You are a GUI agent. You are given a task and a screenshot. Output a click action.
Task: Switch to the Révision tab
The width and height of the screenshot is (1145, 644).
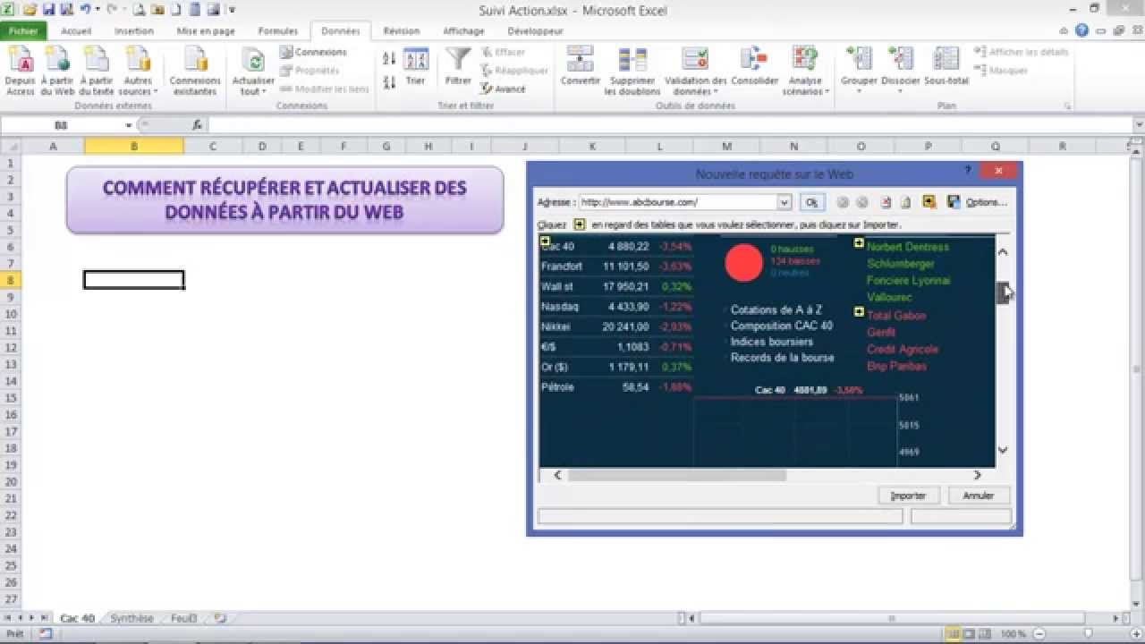(x=402, y=31)
